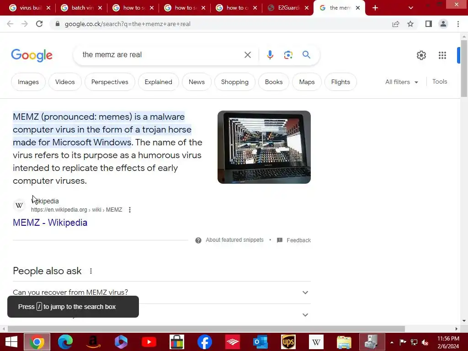Open People also ask options menu

(x=91, y=271)
